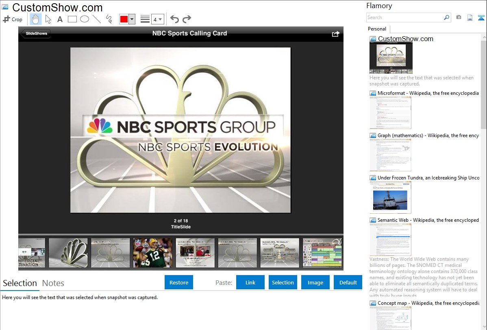Click the red color swatch
Image resolution: width=487 pixels, height=330 pixels.
124,19
